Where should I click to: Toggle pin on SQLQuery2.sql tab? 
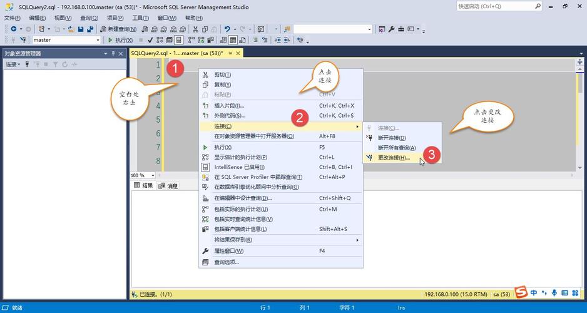(230, 53)
